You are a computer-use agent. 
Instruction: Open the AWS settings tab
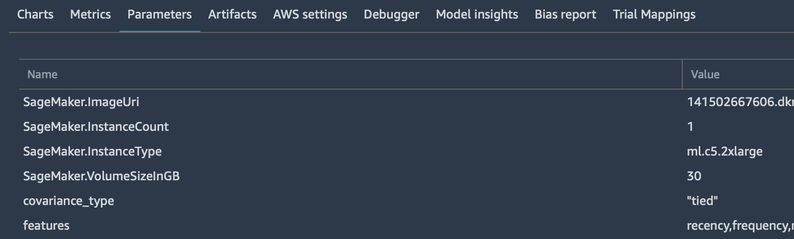pyautogui.click(x=310, y=14)
